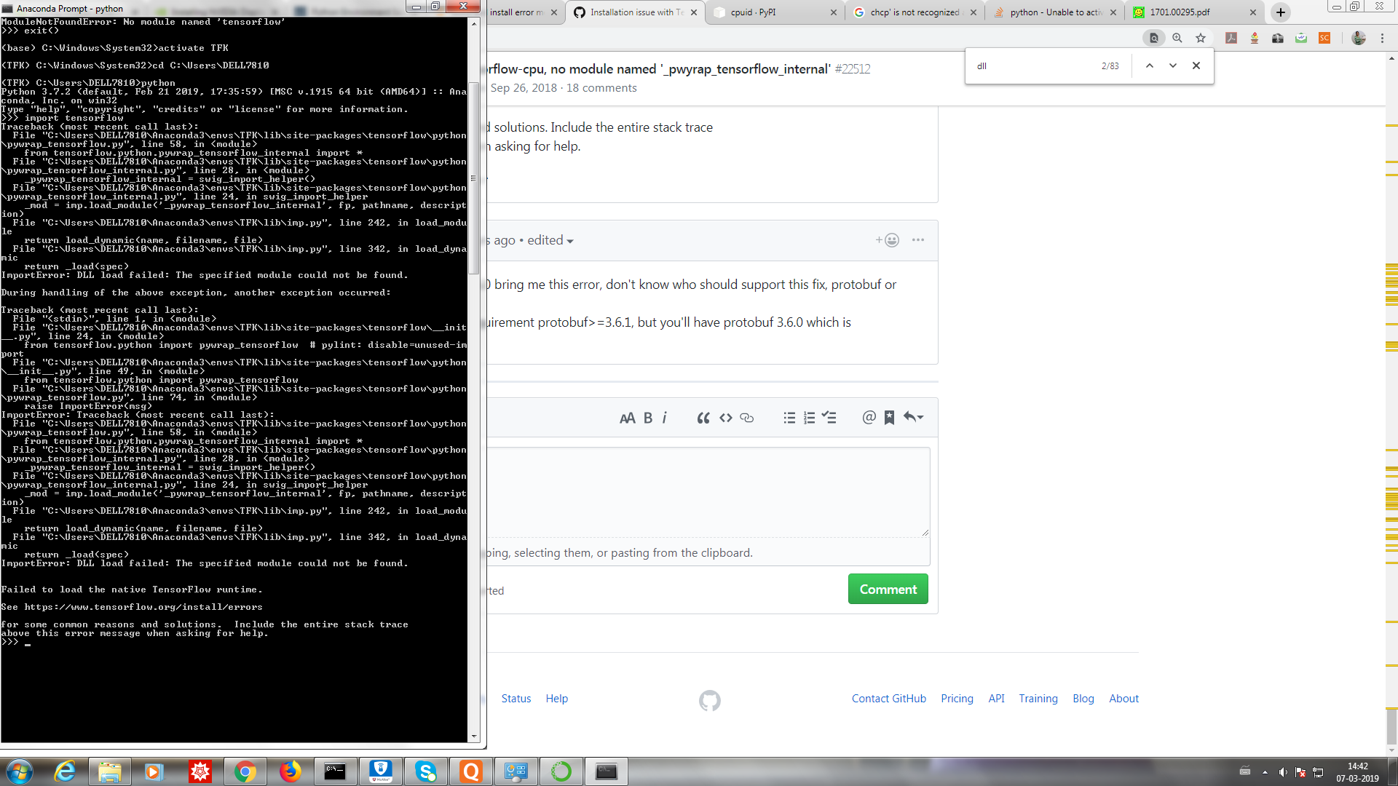Open the Pricing footer link
The image size is (1398, 786).
[x=957, y=699]
